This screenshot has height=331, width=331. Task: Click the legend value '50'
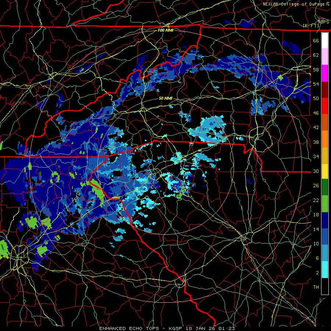coord(316,99)
